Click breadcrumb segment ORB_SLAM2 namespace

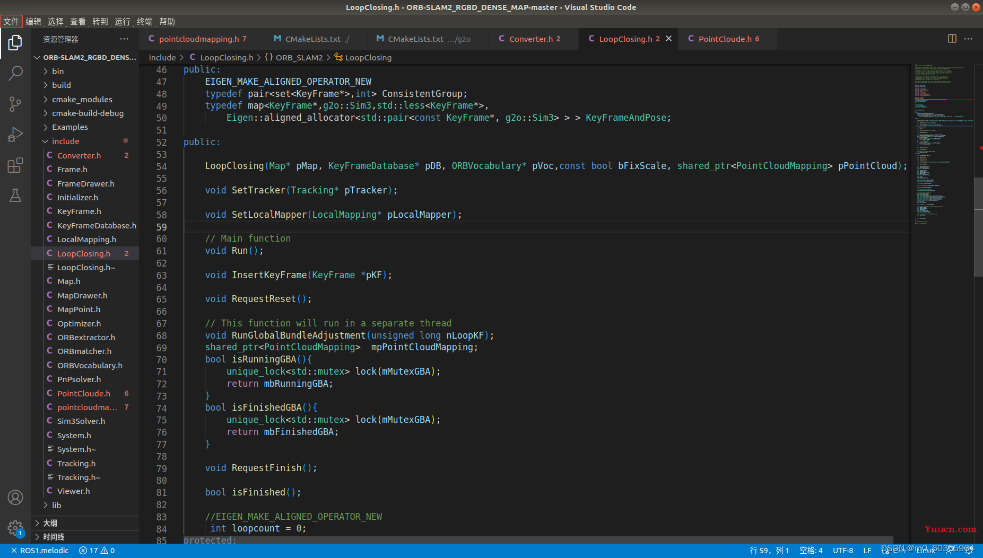pyautogui.click(x=294, y=57)
